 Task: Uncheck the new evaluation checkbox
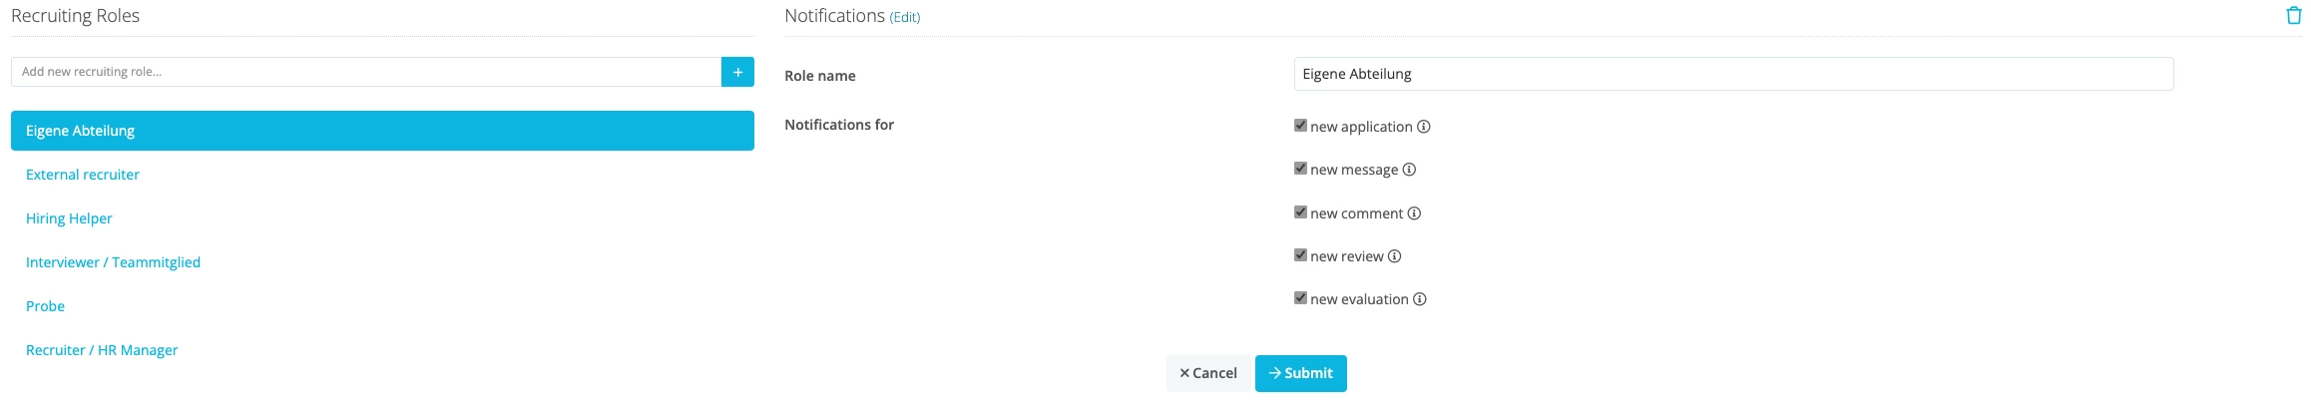click(x=1300, y=298)
